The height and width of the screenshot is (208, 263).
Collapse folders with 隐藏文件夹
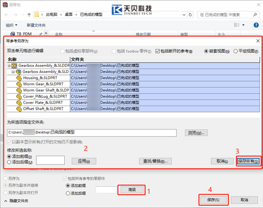[x=16, y=201]
